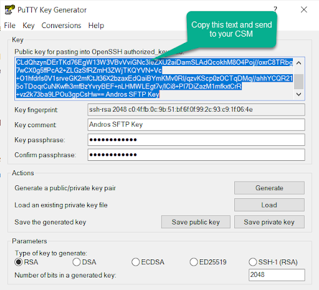Click the 'Key comment' label
This screenshot has height=290, width=319.
36,125
